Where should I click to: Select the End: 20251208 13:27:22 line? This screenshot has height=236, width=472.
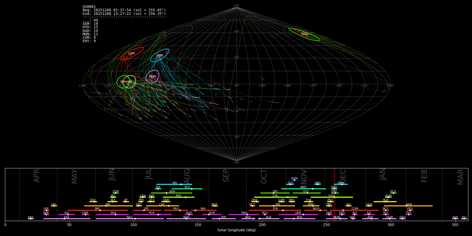[124, 14]
